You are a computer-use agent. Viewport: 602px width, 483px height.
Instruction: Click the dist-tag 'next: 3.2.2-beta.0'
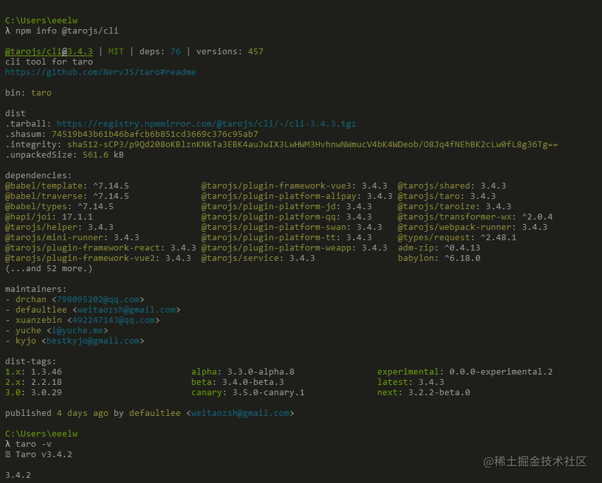[424, 393]
